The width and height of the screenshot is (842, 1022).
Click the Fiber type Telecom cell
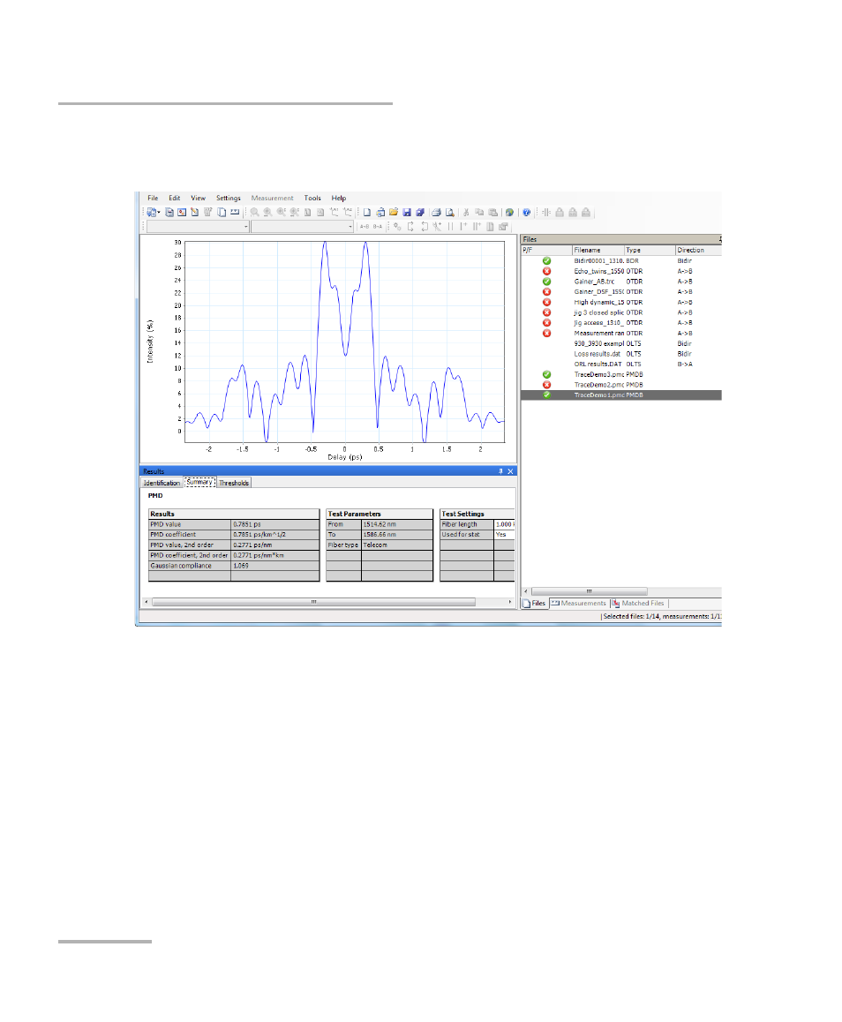397,545
